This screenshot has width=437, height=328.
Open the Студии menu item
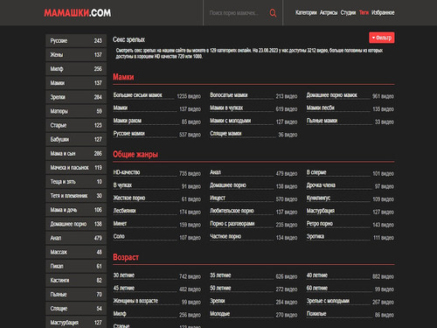[348, 12]
